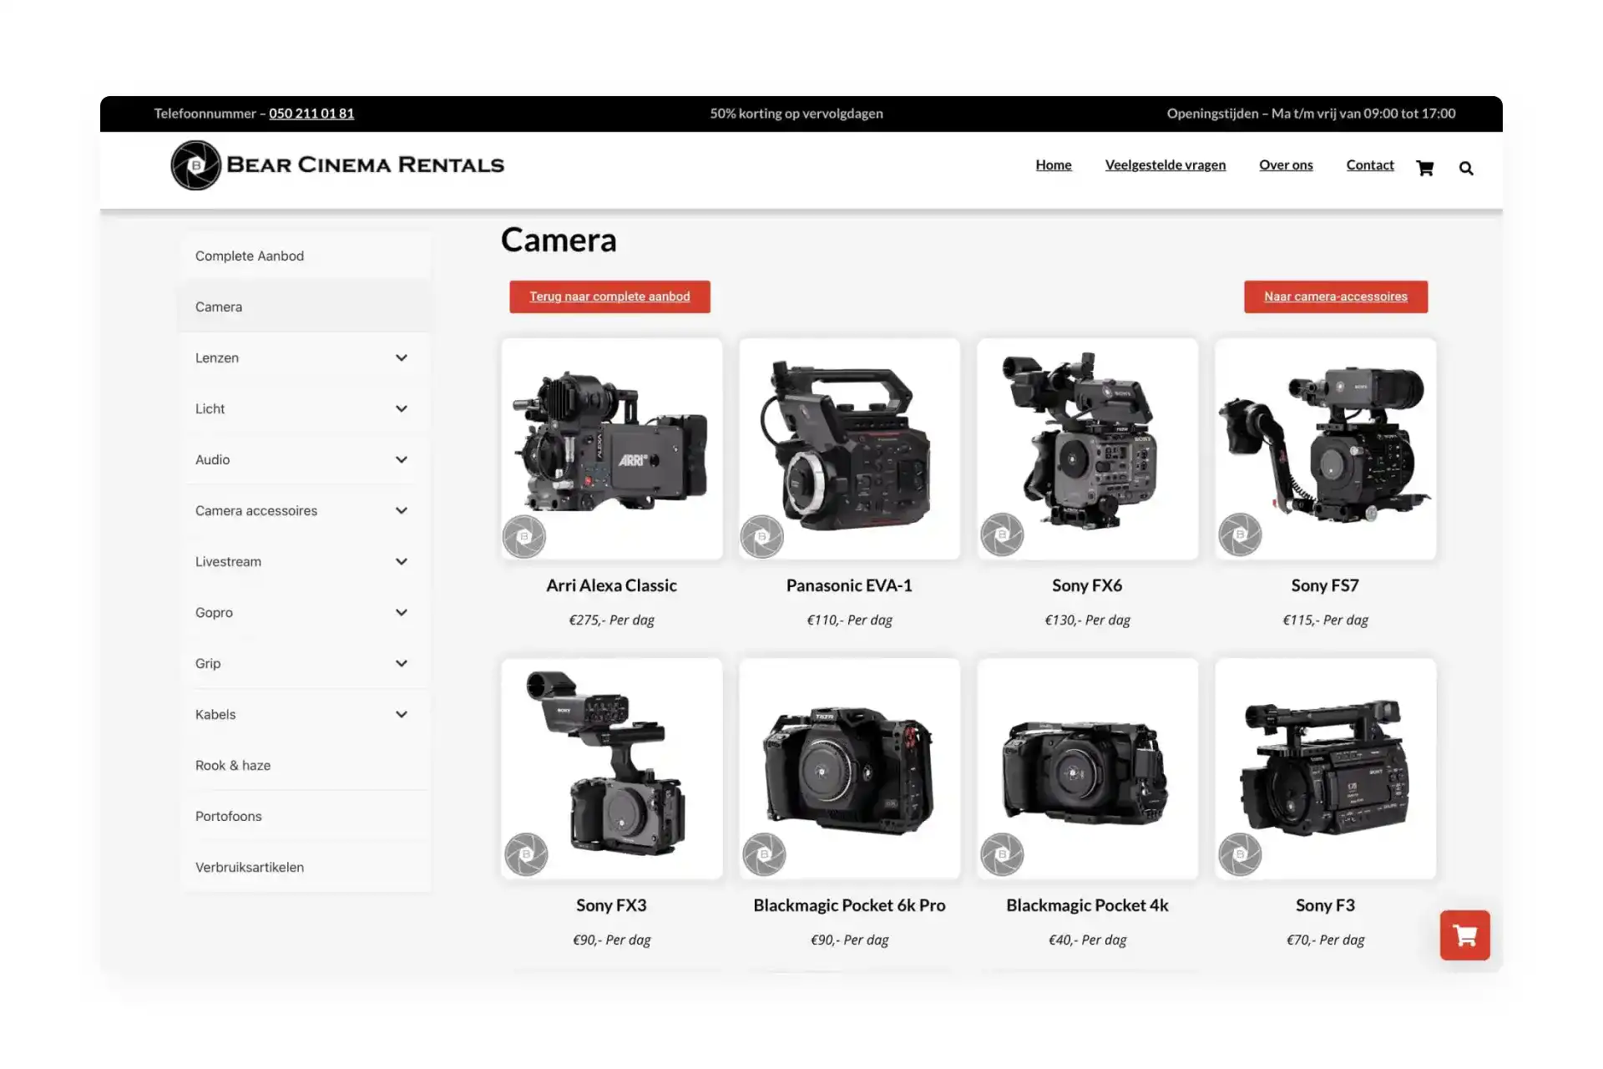Open the Home menu link

tap(1054, 165)
